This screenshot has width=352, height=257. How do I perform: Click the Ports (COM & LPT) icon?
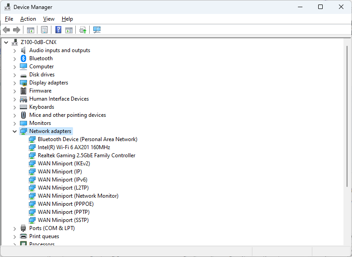click(23, 228)
